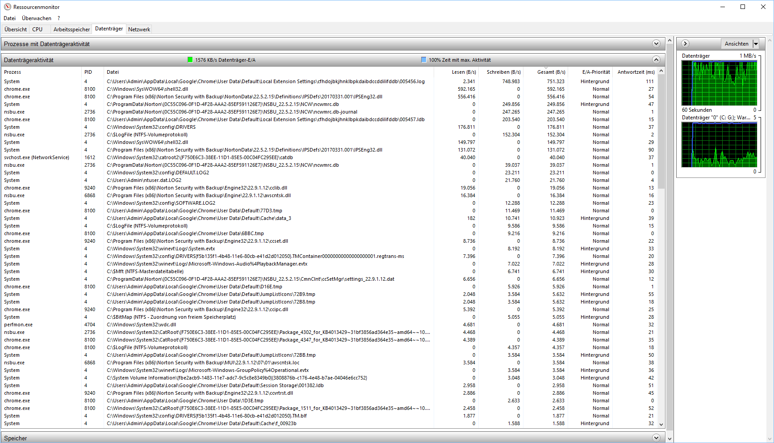Switch to the Netzwerk tab
The image size is (774, 443).
pyautogui.click(x=139, y=30)
